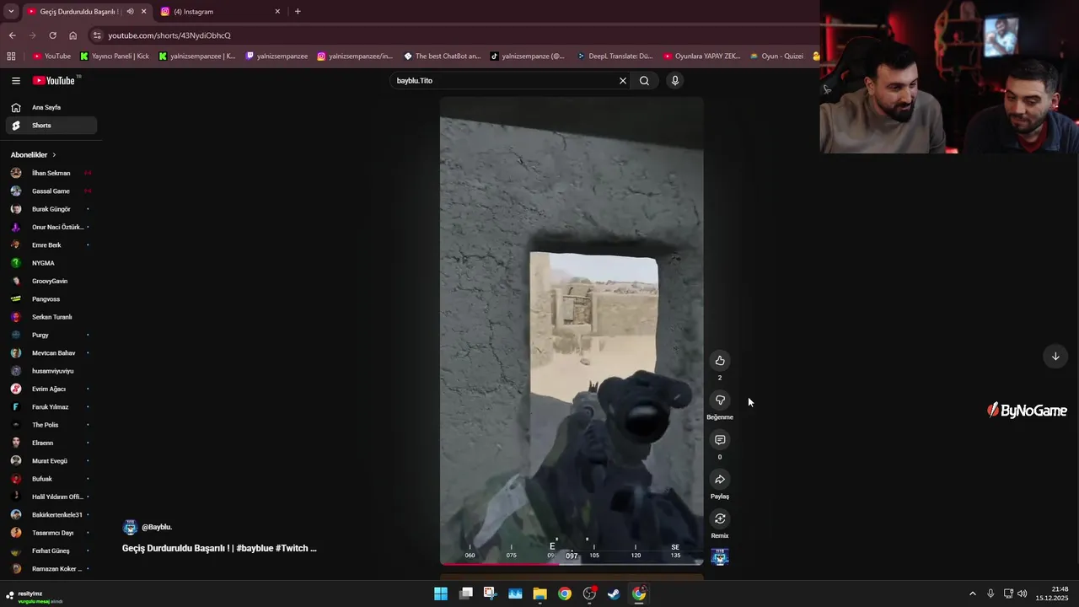Viewport: 1079px width, 607px height.
Task: Dislike the Short (Beğenme)
Action: point(720,400)
